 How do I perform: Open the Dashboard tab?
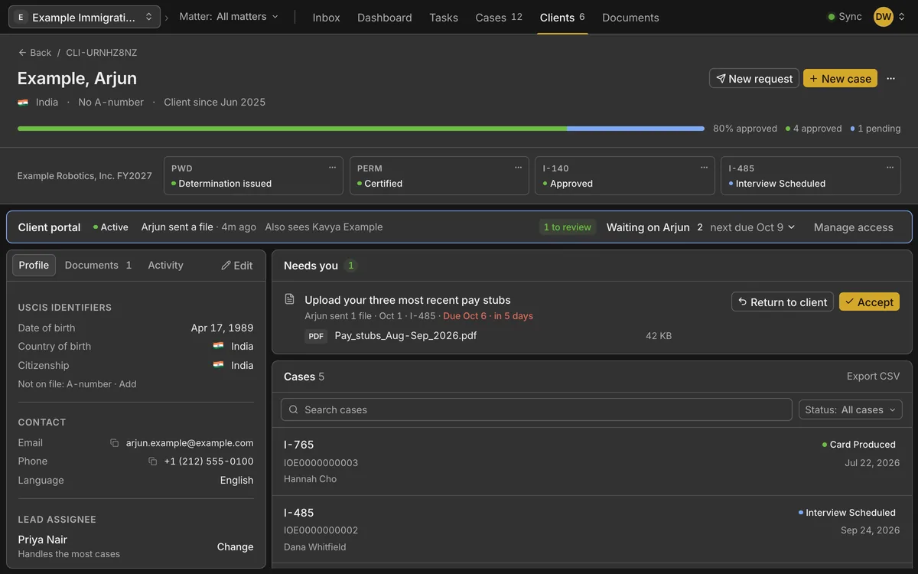(385, 18)
